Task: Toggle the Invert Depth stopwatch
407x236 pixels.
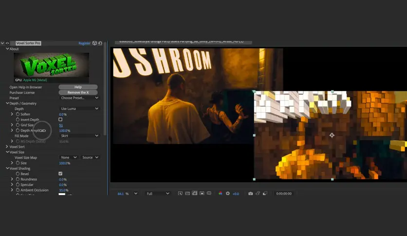Action: (x=18, y=119)
